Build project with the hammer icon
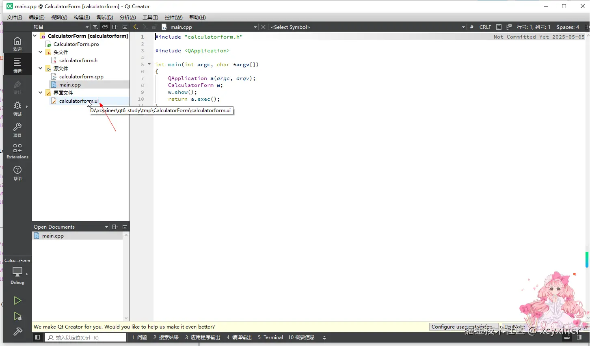The height and width of the screenshot is (346, 590). (17, 331)
